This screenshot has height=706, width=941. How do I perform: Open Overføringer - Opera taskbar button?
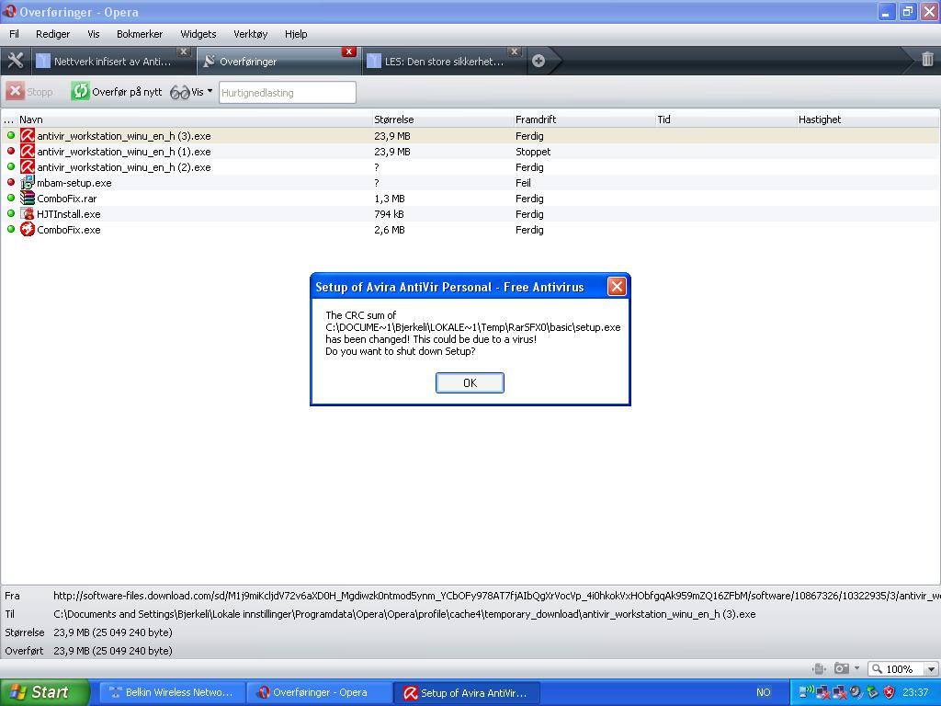click(319, 692)
